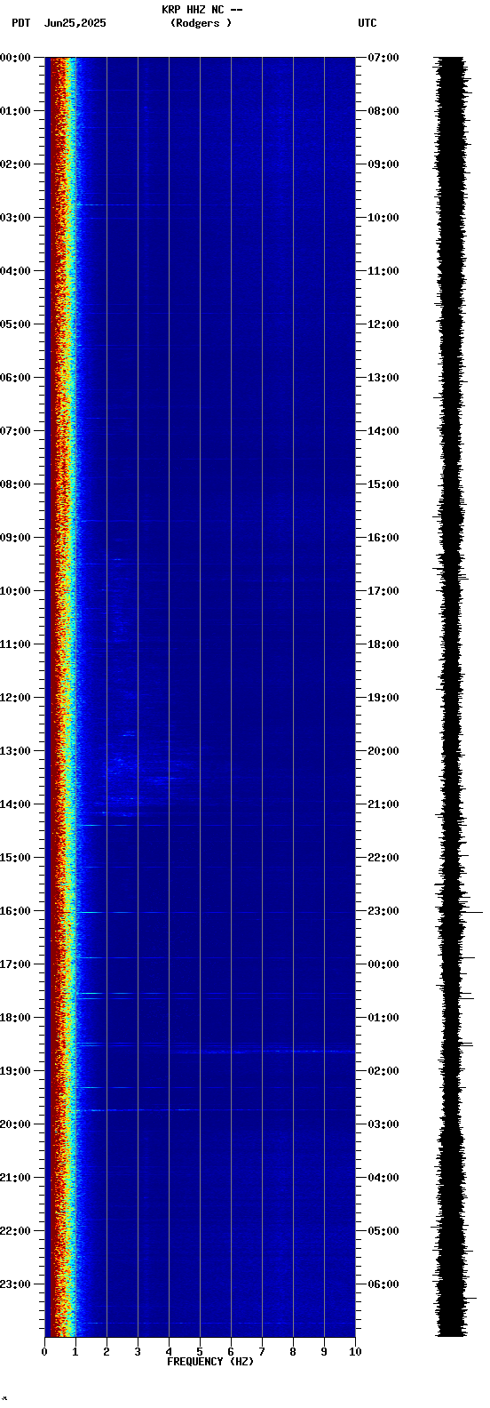Click the frequency axis tick label '10'
Screen dimensions: 490x1408
click(x=355, y=1352)
